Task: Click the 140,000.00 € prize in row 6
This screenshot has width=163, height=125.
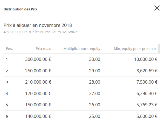Action: [x=38, y=116]
